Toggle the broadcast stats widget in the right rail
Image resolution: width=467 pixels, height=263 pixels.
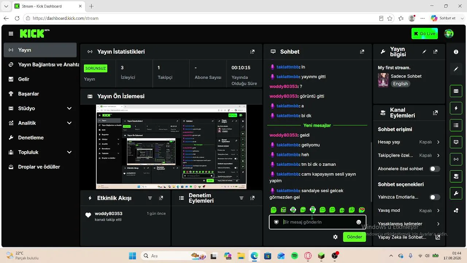(x=456, y=159)
